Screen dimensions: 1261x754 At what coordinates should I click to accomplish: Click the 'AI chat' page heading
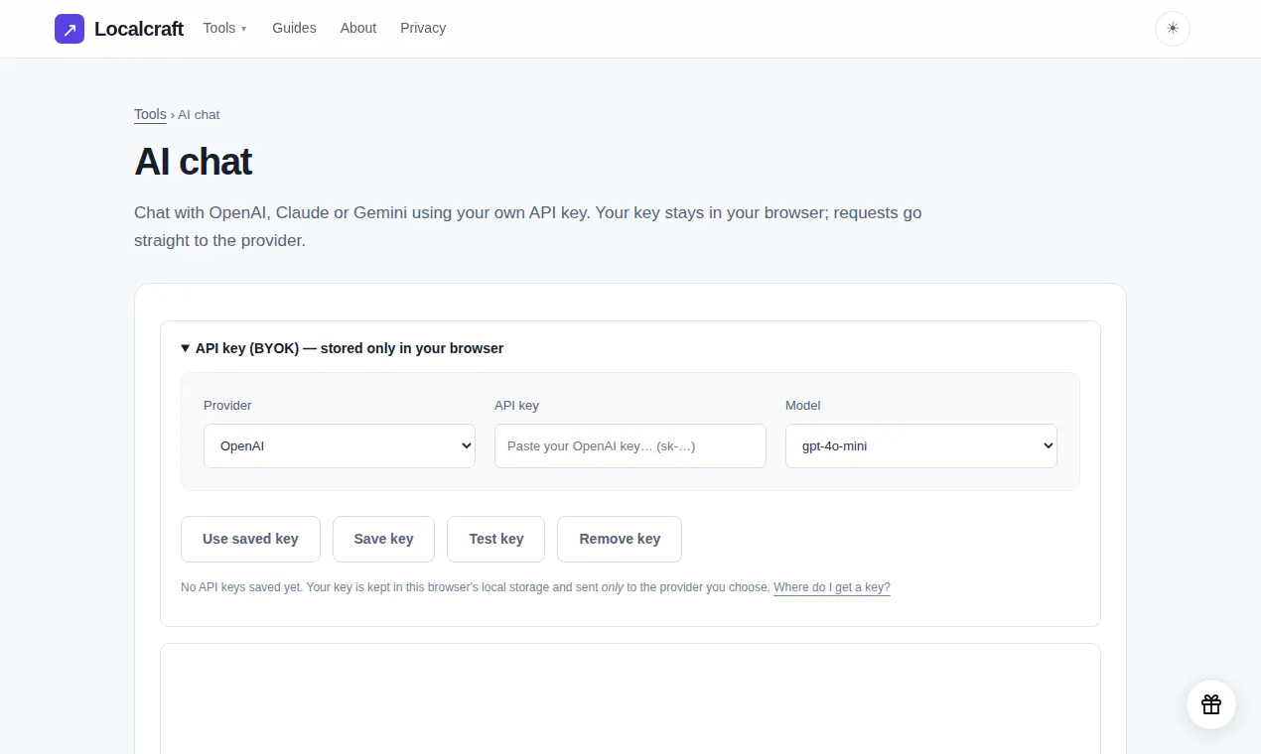pyautogui.click(x=194, y=162)
